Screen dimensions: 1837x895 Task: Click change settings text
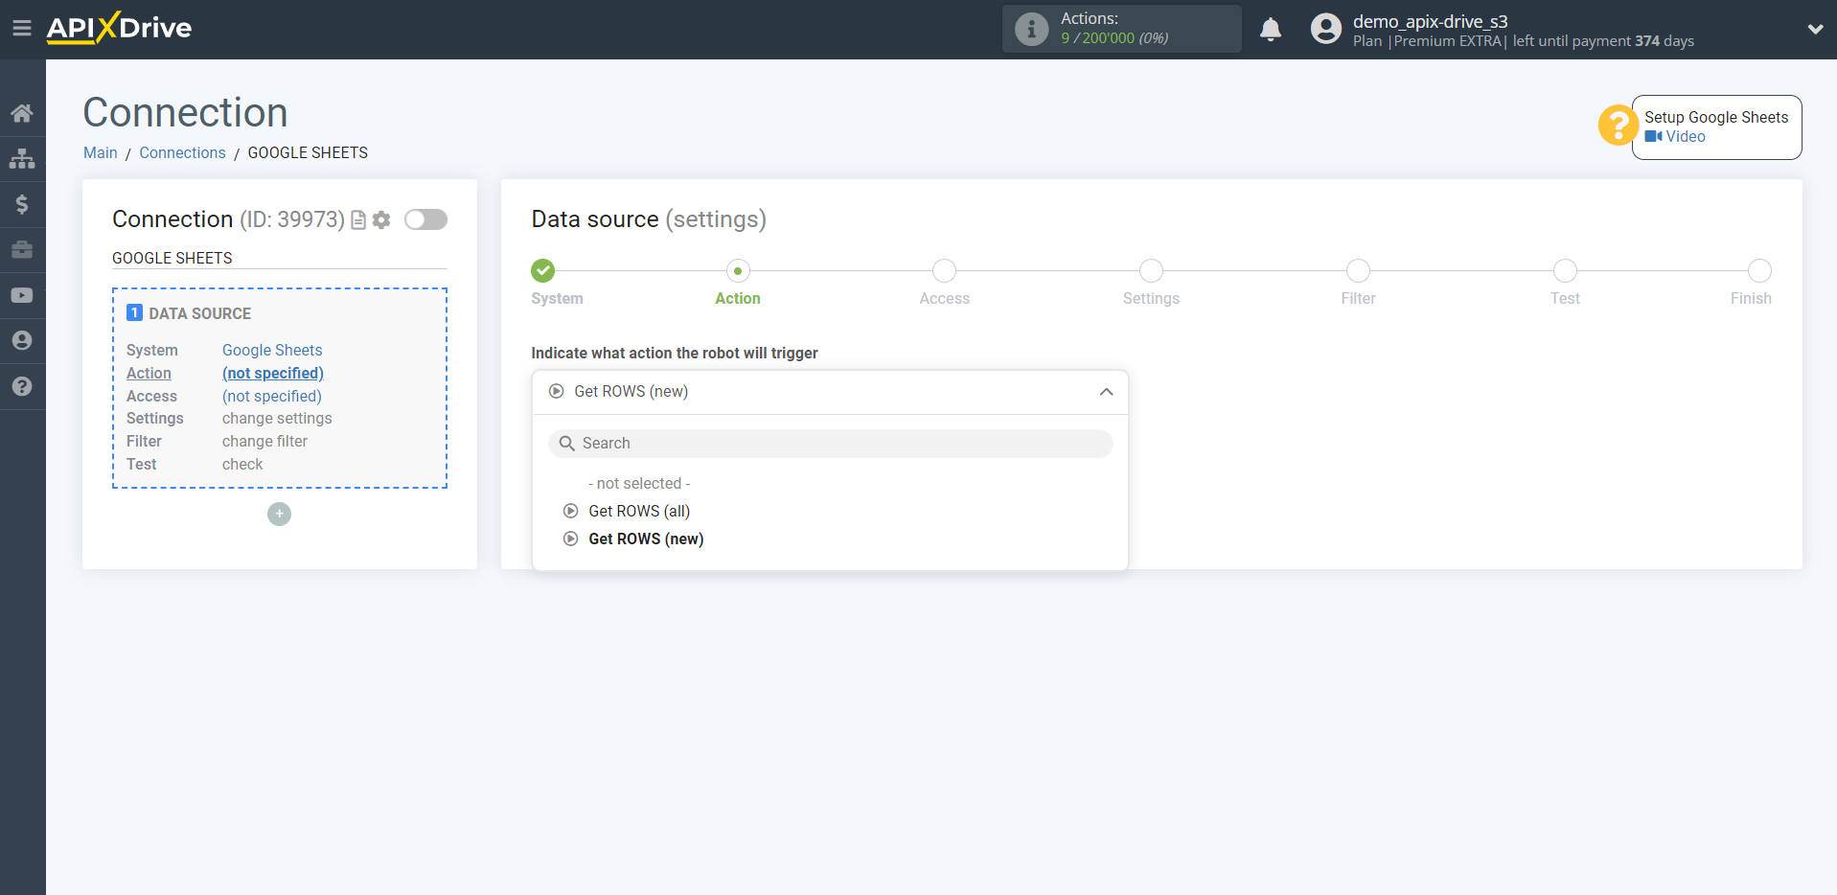coord(277,419)
